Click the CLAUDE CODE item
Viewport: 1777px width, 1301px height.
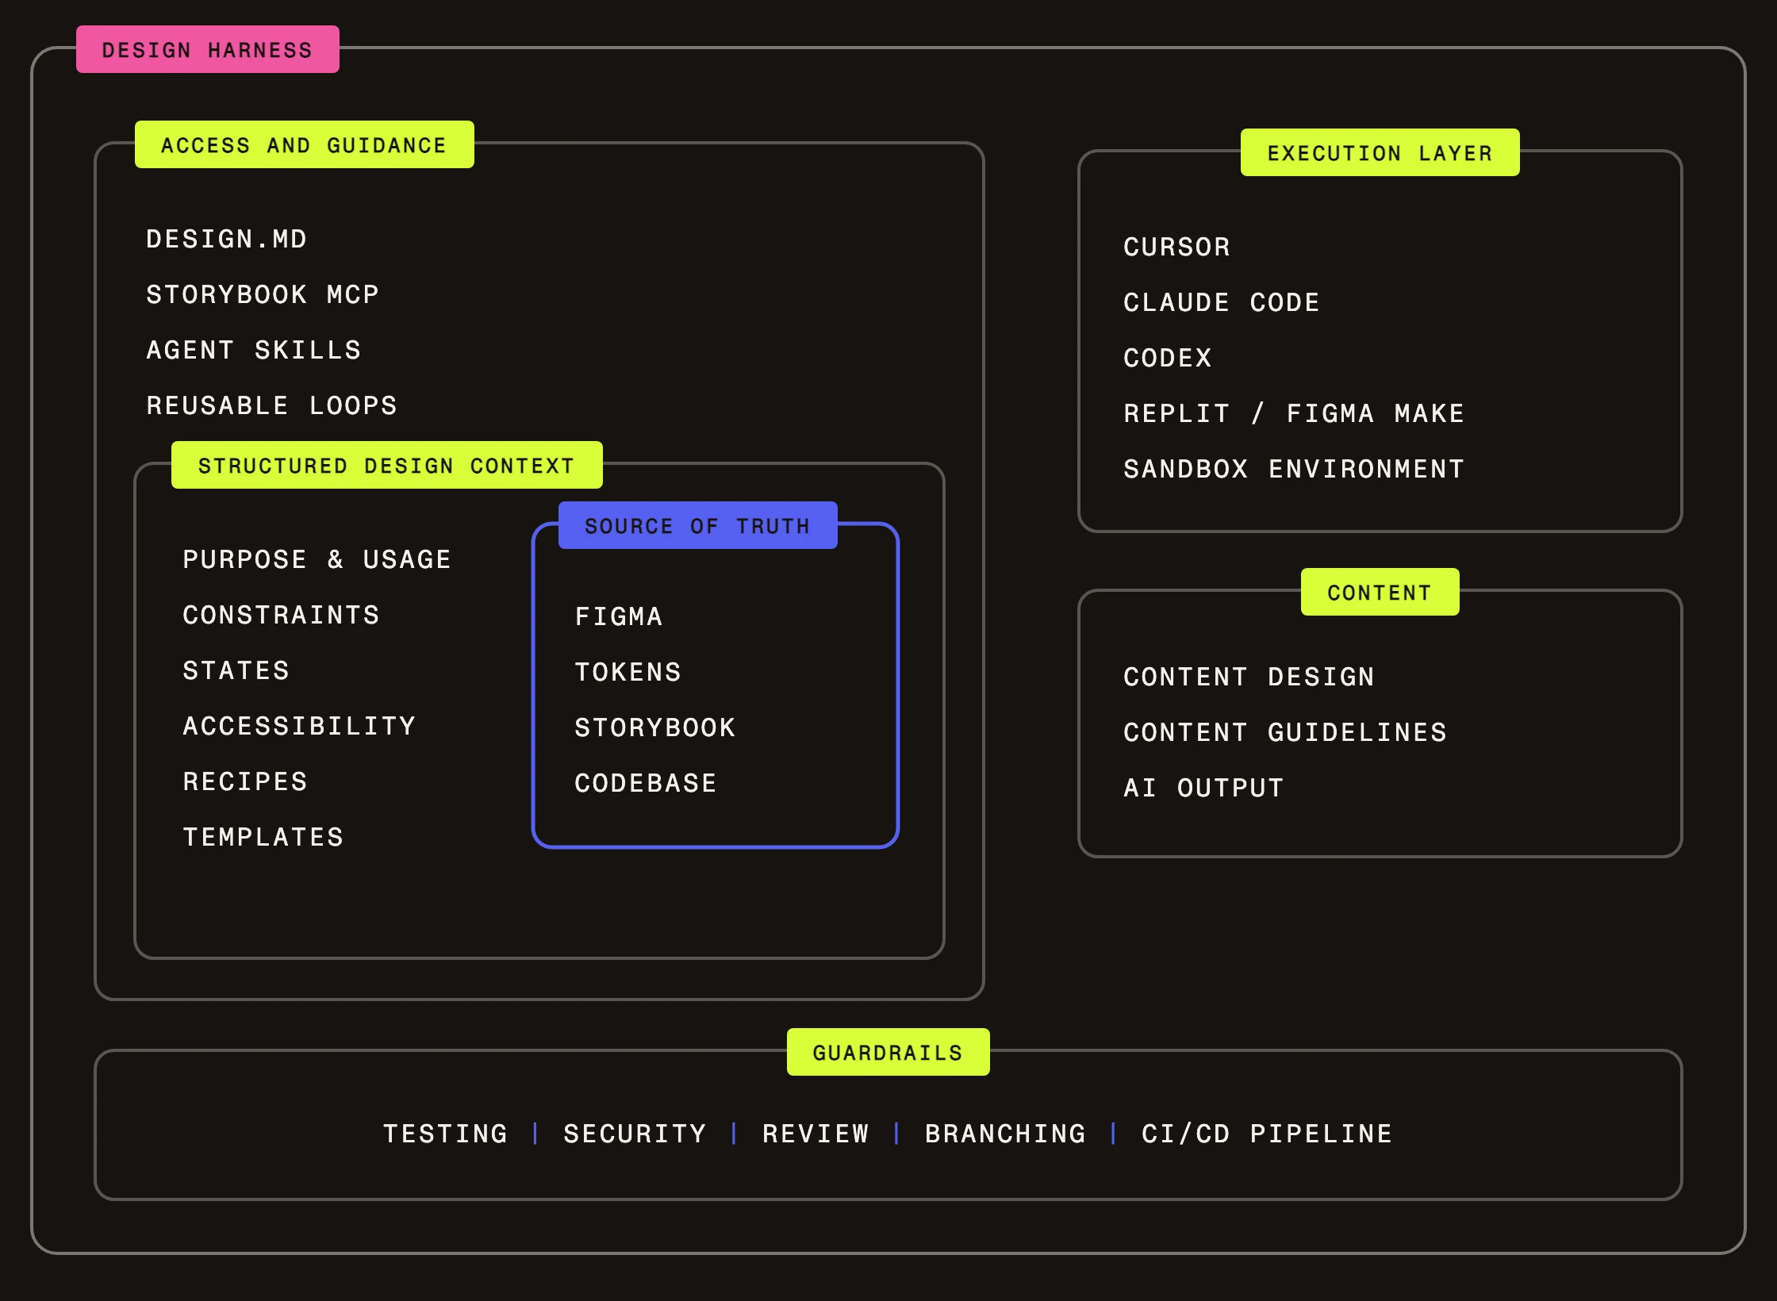click(1222, 302)
